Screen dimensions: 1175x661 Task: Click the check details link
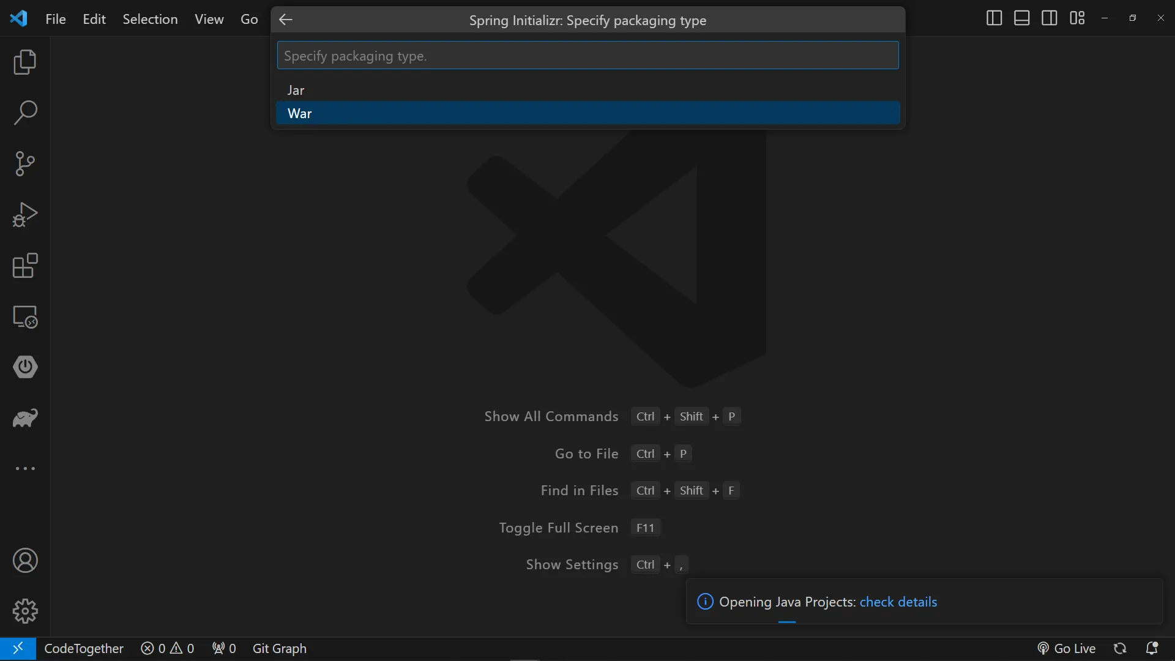[898, 602]
